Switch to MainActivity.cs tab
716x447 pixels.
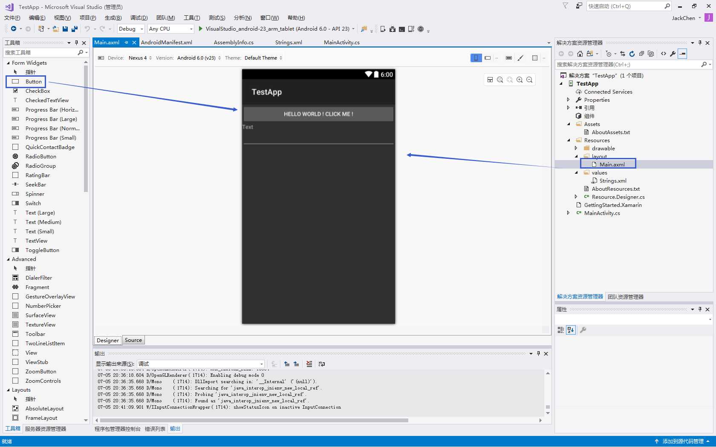pyautogui.click(x=342, y=43)
